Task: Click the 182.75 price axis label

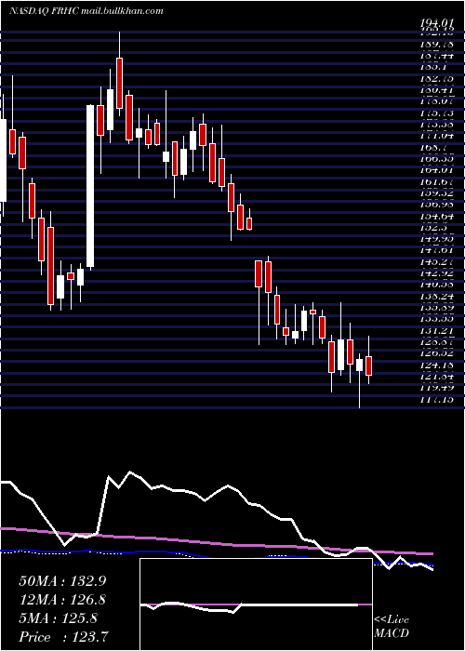Action: 436,78
